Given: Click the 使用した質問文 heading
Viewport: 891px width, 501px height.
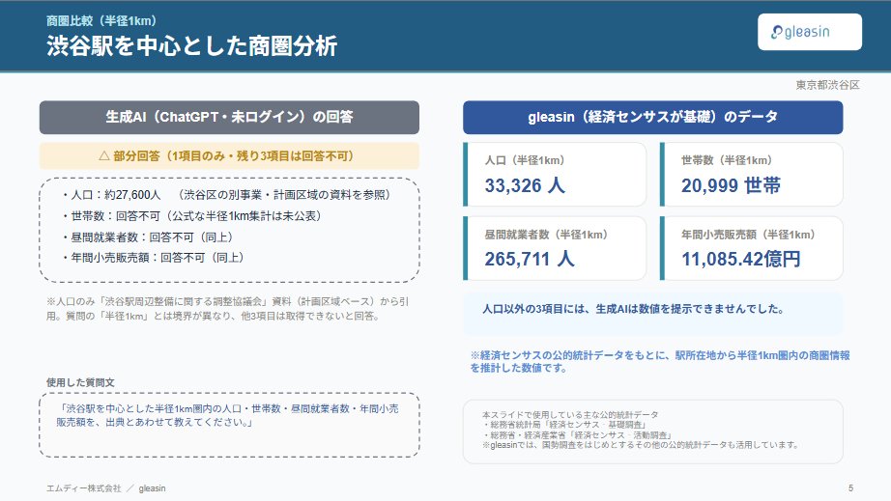Looking at the screenshot, I should click(x=80, y=382).
